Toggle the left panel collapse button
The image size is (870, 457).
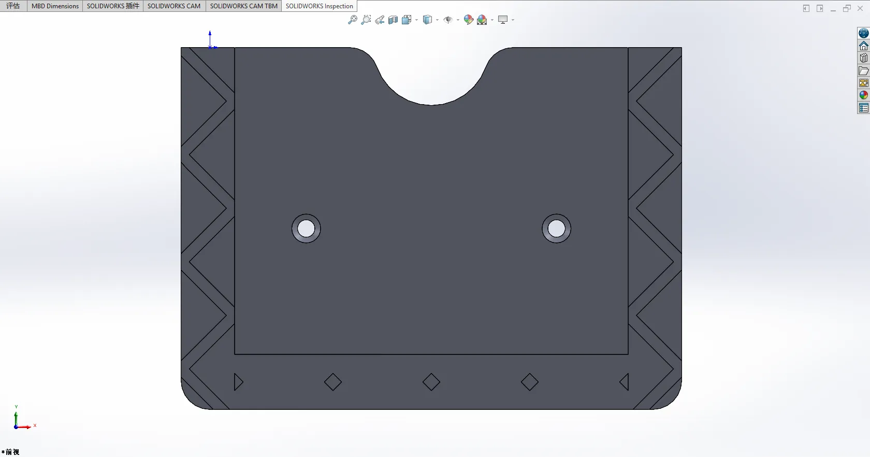806,8
